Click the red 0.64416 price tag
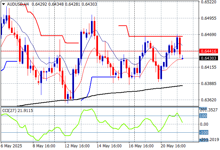Viewport: 220px width, 150px height. point(209,51)
